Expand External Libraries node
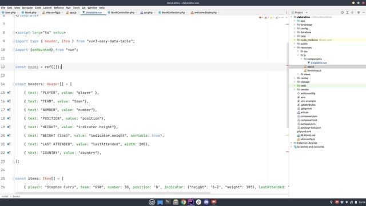The width and height of the screenshot is (366, 206). pos(292,143)
